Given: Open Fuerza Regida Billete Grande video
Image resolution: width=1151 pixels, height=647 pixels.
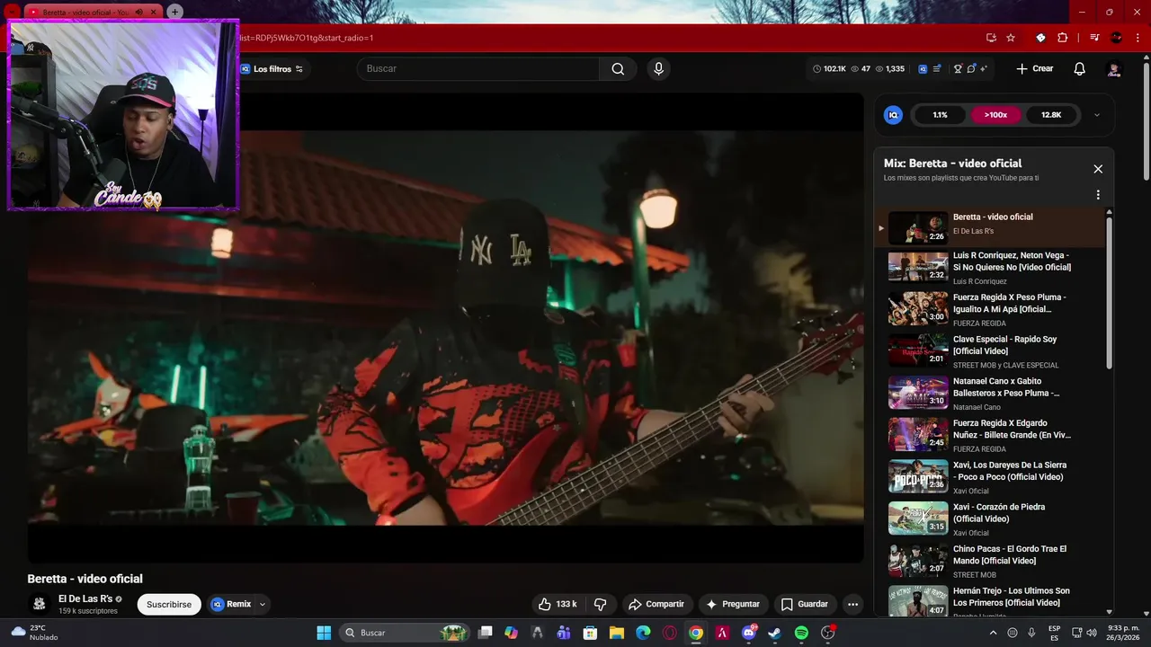Looking at the screenshot, I should 989,436.
